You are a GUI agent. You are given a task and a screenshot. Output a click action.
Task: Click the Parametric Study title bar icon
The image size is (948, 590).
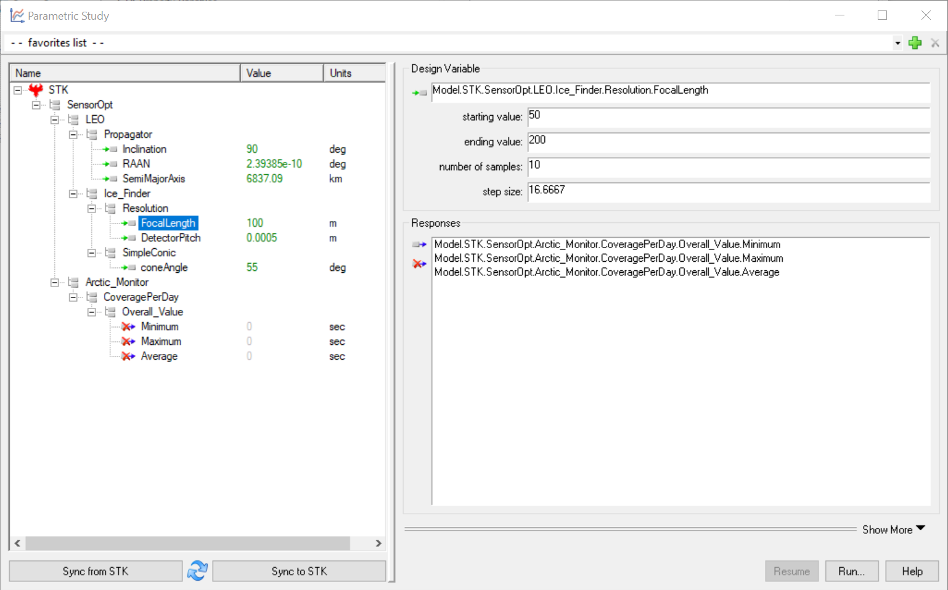17,15
